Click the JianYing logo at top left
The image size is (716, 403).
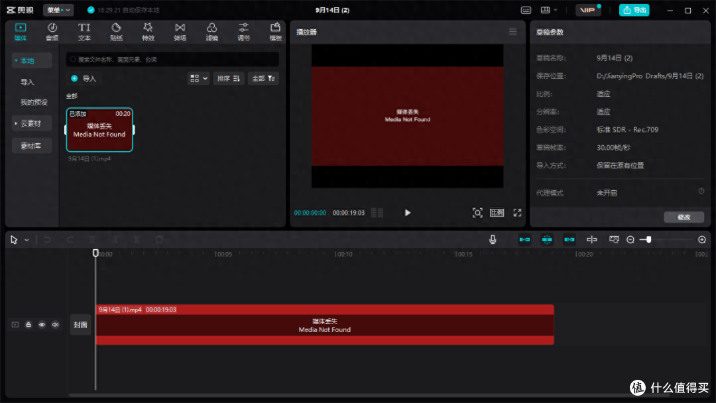(x=20, y=10)
